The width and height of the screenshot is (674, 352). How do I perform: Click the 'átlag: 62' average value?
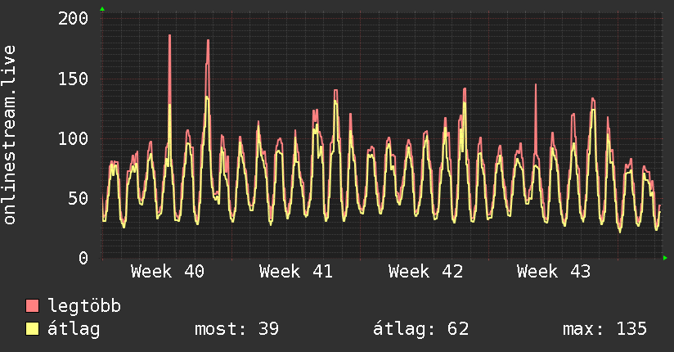[420, 329]
